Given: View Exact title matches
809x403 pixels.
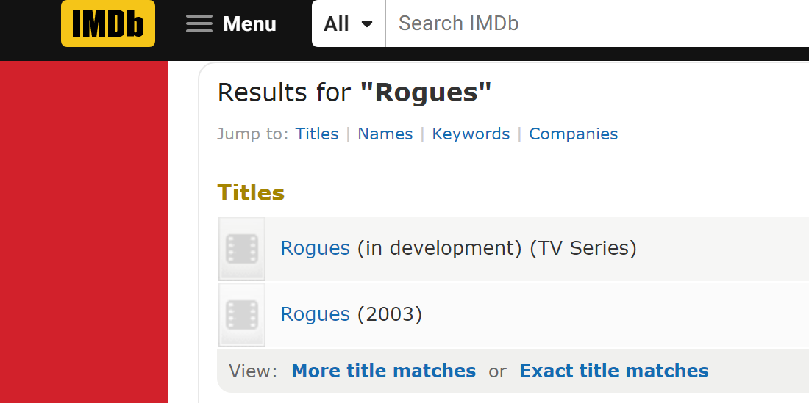Looking at the screenshot, I should [x=614, y=371].
